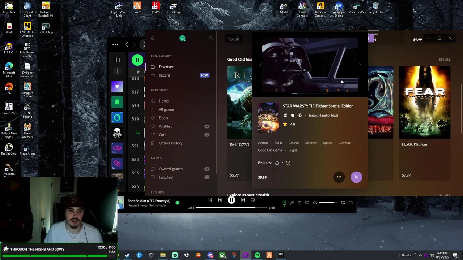Pause the song in Spotify bottom bar
The height and width of the screenshot is (260, 463).
pyautogui.click(x=231, y=200)
